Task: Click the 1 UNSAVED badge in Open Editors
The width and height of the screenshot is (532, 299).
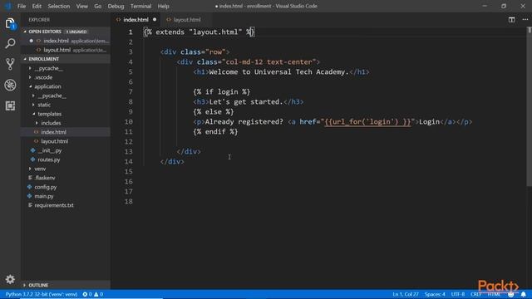Action: [76, 32]
